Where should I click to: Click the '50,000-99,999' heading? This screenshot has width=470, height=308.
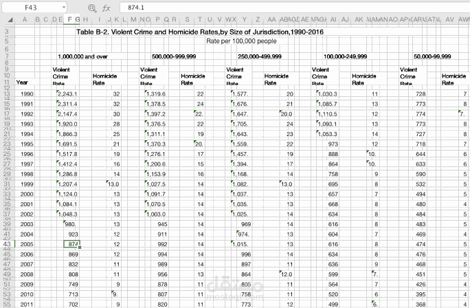point(432,56)
